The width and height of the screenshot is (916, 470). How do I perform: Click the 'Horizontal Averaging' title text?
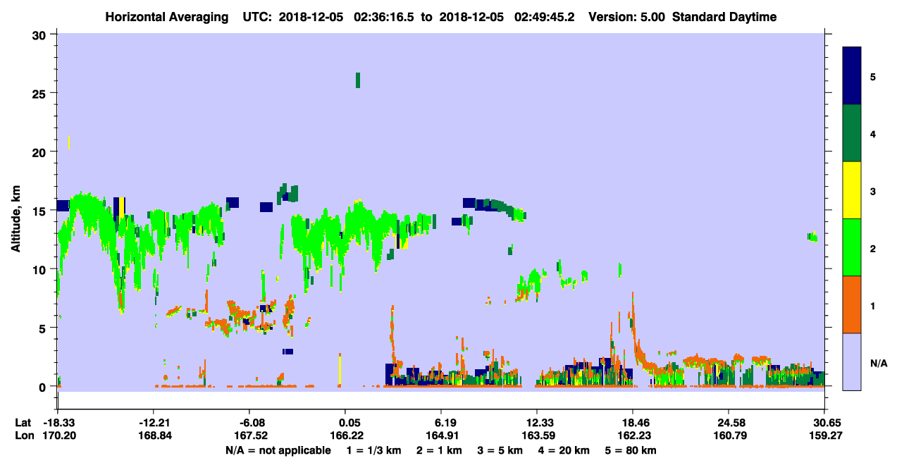[x=166, y=17]
